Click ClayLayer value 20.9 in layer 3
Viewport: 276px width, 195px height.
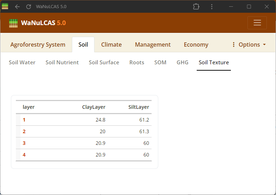[x=100, y=143]
